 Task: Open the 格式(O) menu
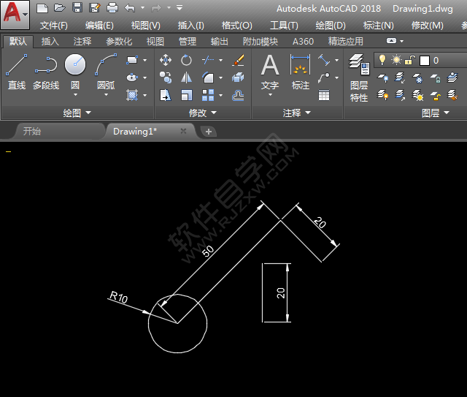[x=236, y=26]
